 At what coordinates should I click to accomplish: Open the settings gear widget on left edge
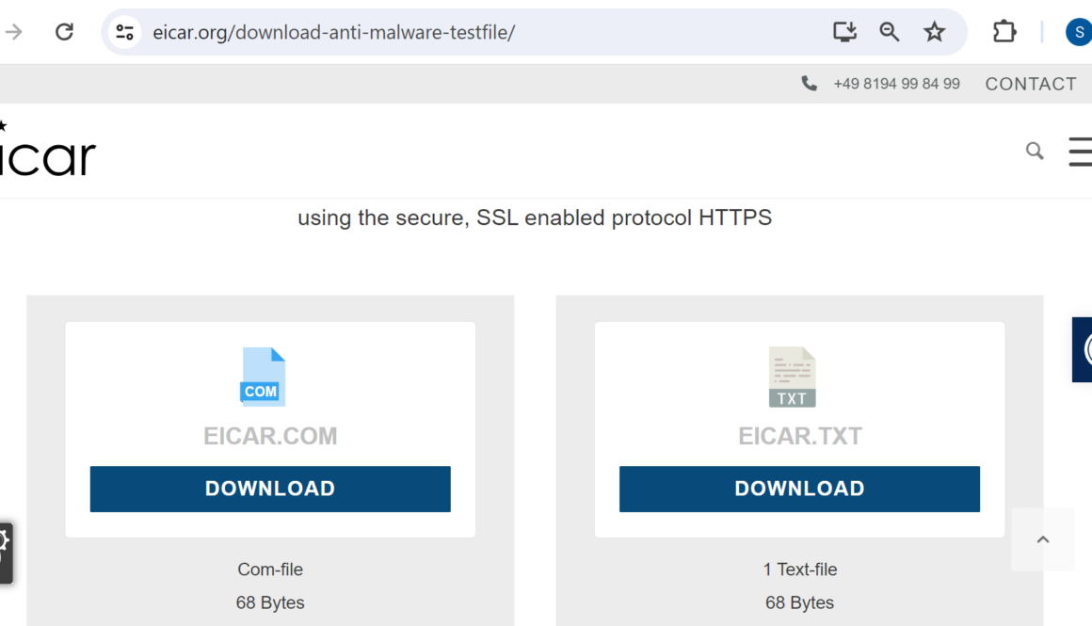[4, 541]
